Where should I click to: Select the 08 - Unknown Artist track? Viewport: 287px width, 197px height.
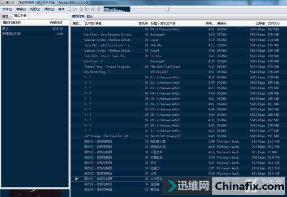[x=178, y=115]
